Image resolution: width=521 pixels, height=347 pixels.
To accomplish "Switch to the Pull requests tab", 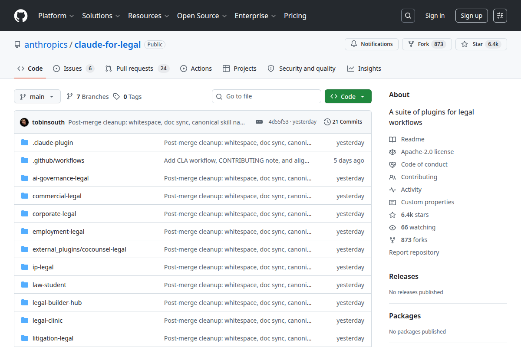I will 137,69.
